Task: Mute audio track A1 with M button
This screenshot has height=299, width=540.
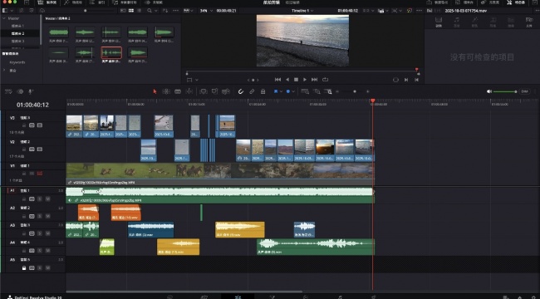Action: click(x=47, y=199)
